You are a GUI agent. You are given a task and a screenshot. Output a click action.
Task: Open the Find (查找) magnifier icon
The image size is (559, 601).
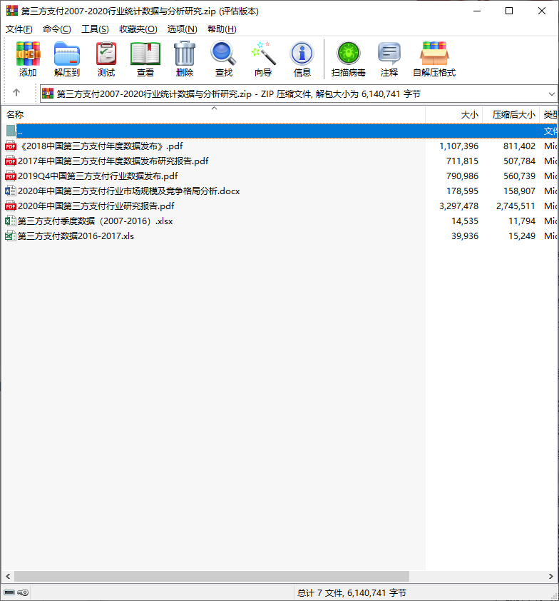tap(224, 59)
